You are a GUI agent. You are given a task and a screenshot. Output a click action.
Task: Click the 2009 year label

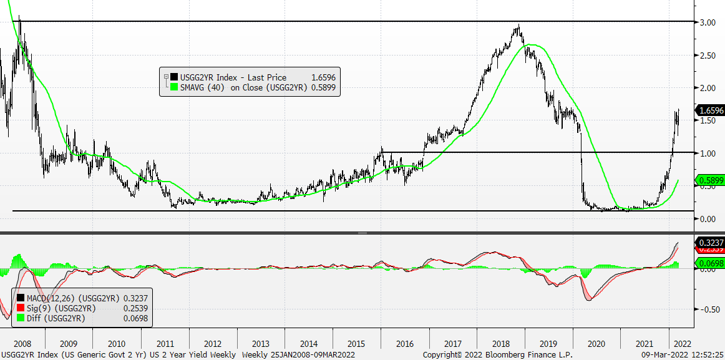coord(69,344)
